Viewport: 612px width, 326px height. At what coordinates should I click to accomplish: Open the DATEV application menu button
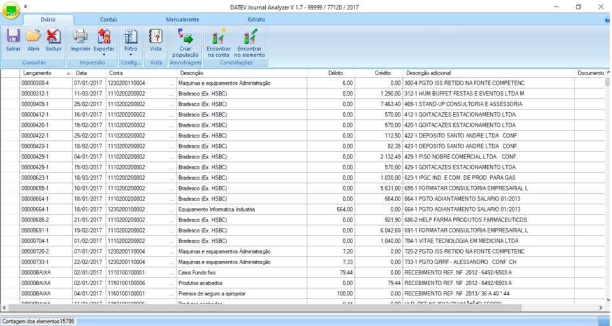point(11,11)
